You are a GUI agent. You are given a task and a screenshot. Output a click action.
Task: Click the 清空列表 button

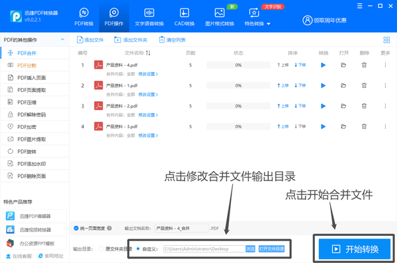(172, 40)
